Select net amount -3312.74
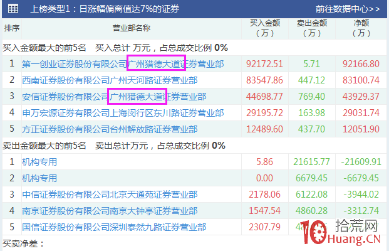This screenshot has height=251, width=389. pyautogui.click(x=361, y=211)
